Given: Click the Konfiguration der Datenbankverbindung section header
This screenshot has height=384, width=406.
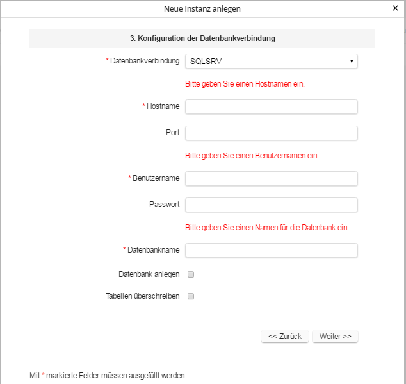Looking at the screenshot, I should (202, 38).
